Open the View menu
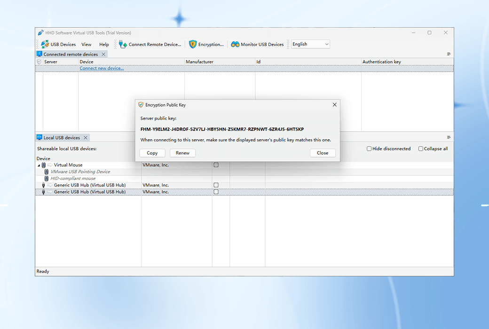 86,44
